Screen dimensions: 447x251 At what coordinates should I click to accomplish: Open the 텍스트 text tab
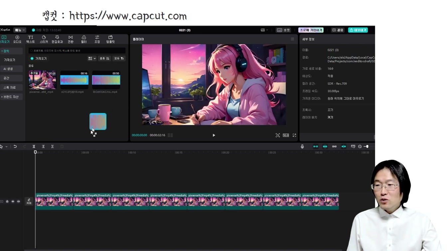[31, 39]
